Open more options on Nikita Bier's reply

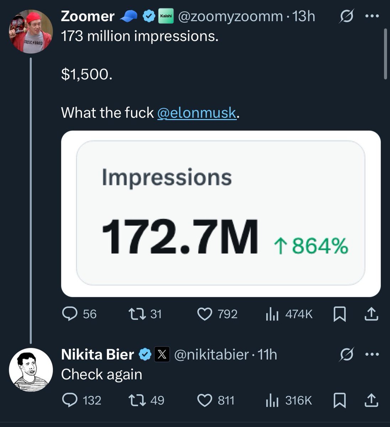coord(372,354)
